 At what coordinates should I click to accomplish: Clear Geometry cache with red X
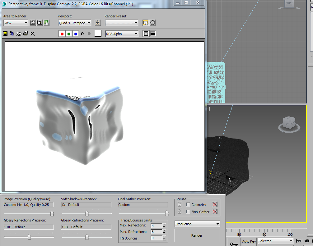click(x=215, y=204)
